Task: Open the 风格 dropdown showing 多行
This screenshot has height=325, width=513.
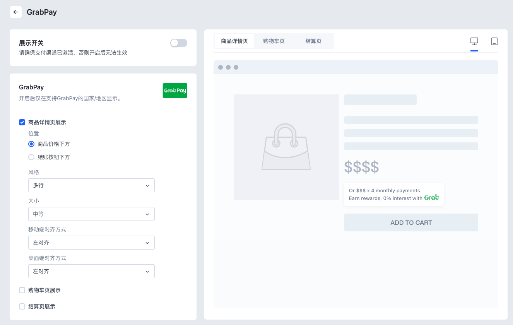Action: point(91,185)
